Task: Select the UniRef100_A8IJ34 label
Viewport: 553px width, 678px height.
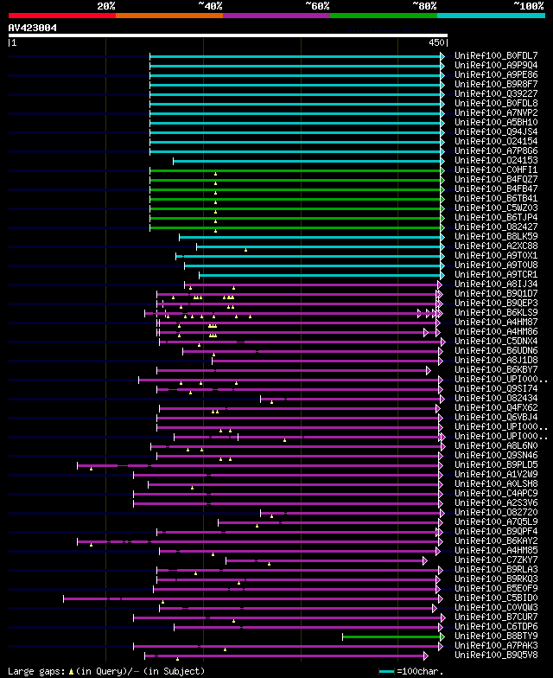Action: [496, 284]
